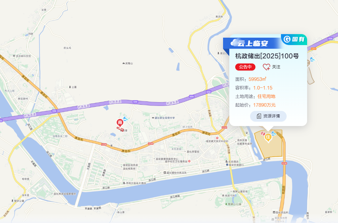The height and width of the screenshot is (223, 338).
Task: Click the 昌化职业高级中学 school label
Action: [163, 118]
